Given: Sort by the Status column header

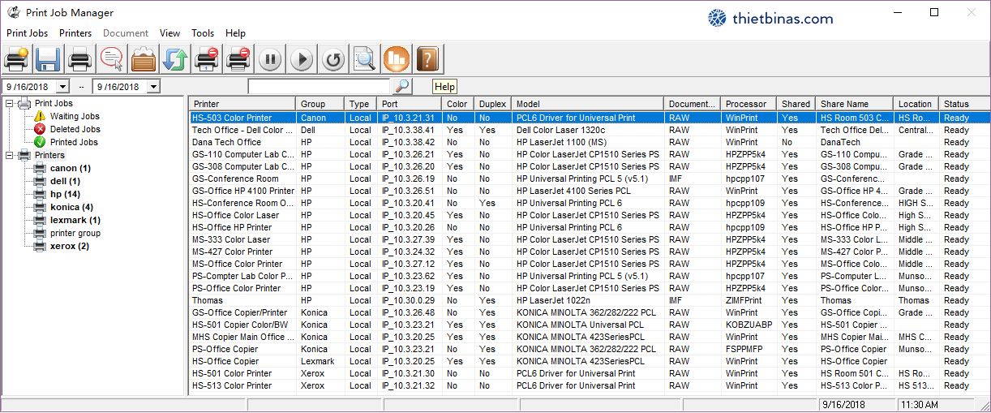Looking at the screenshot, I should pyautogui.click(x=964, y=104).
